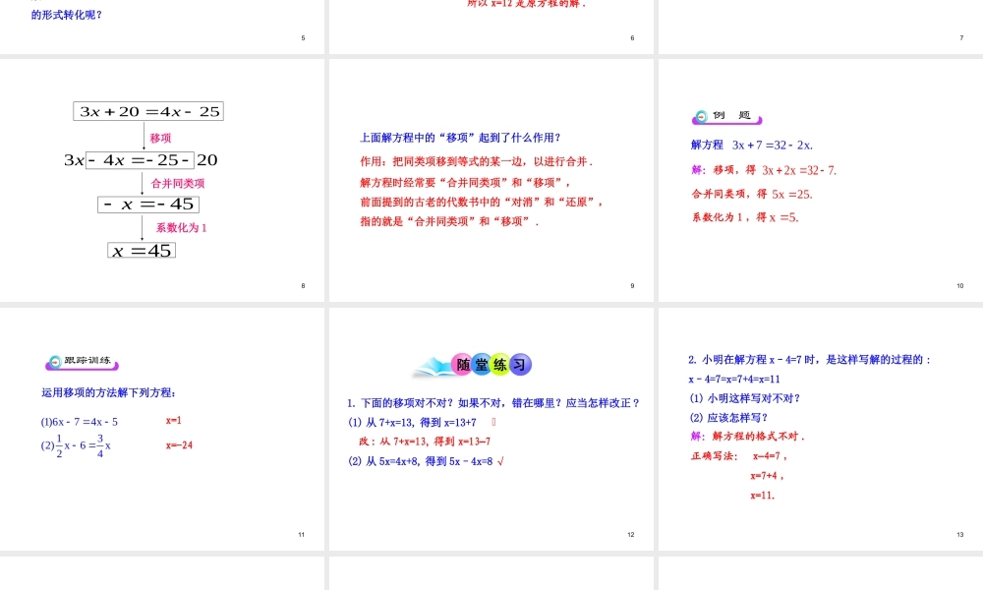This screenshot has width=983, height=590.
Task: Click the green 随 character badge
Action: click(x=463, y=365)
